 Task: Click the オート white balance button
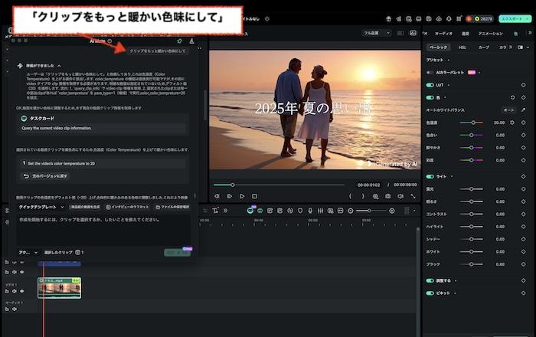click(x=508, y=110)
